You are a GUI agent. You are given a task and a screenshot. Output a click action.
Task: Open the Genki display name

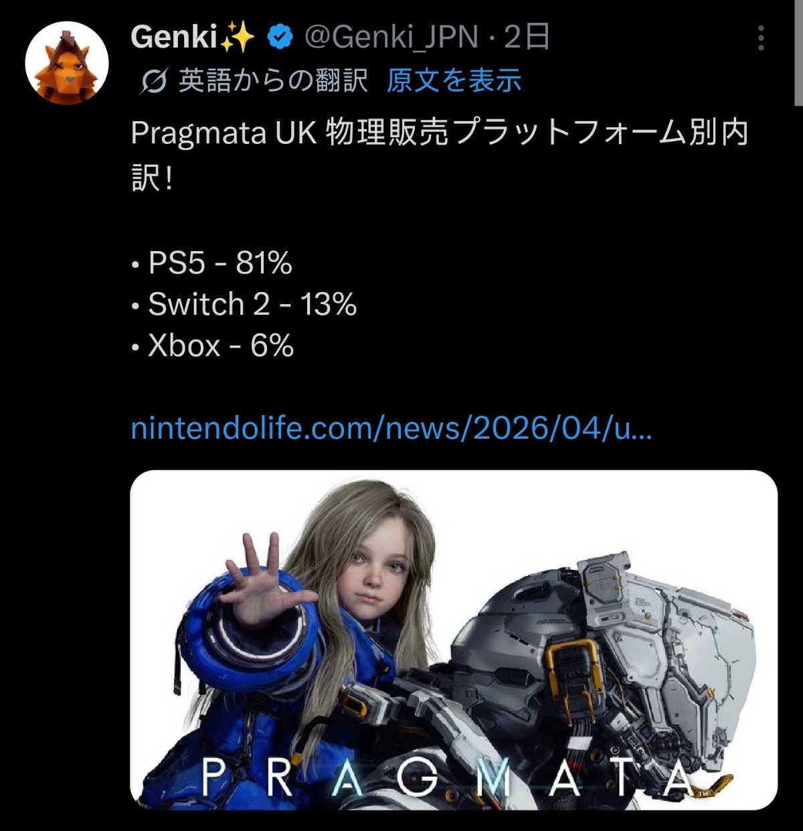pyautogui.click(x=175, y=37)
